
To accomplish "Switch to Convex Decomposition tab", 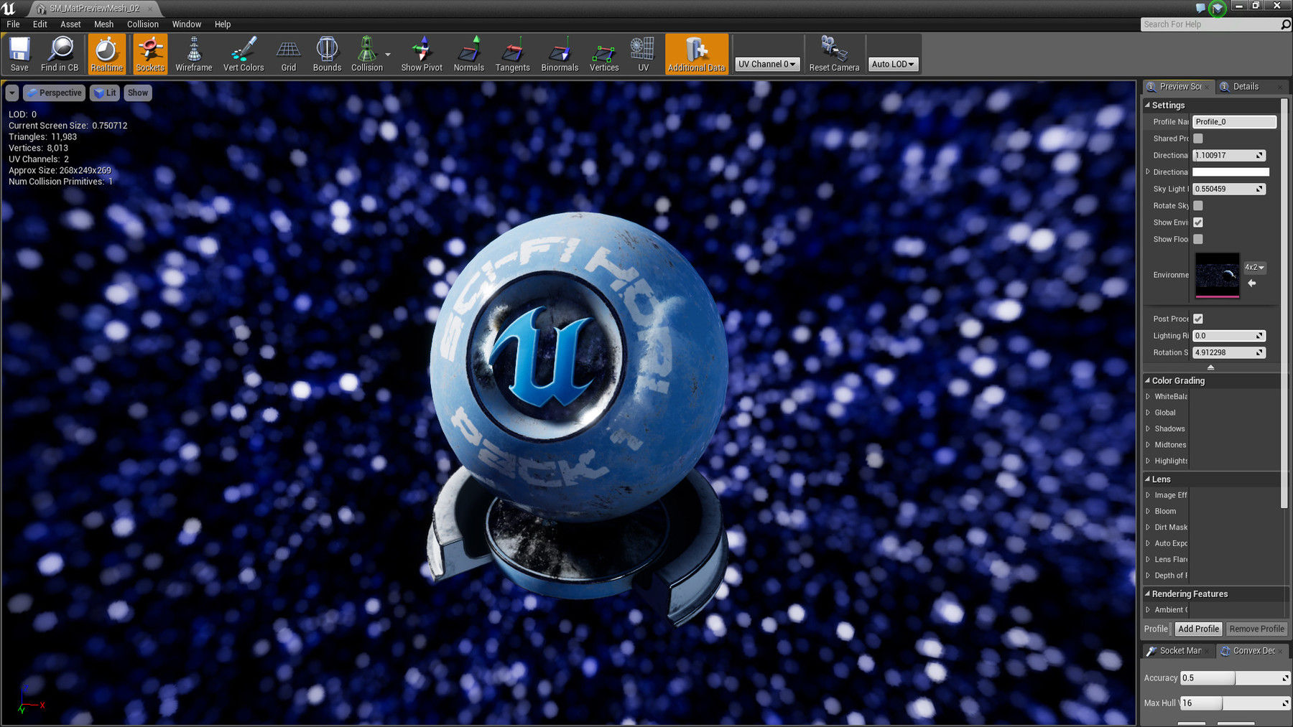I will 1253,651.
